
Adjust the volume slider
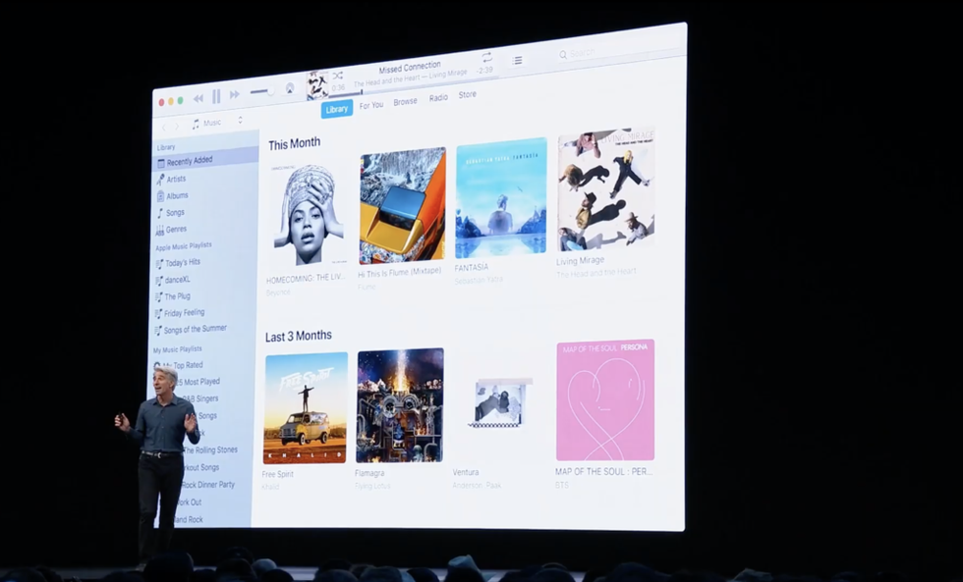pyautogui.click(x=261, y=91)
